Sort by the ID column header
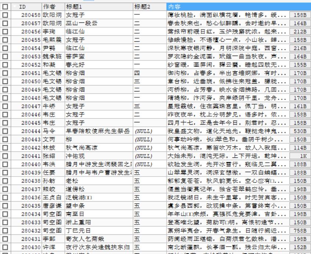This screenshot has width=311, height=254. (x=26, y=7)
